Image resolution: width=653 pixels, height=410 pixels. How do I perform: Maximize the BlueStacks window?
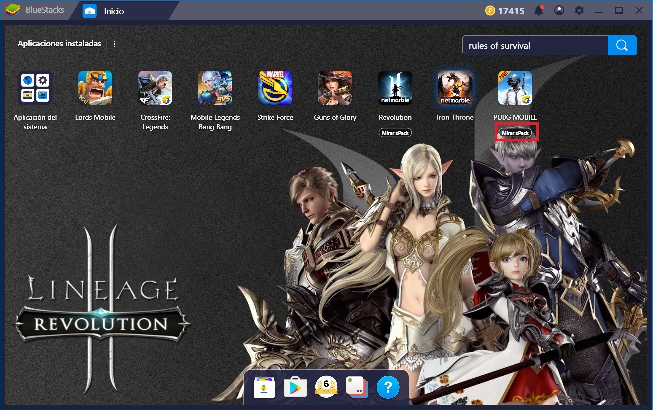(x=619, y=10)
